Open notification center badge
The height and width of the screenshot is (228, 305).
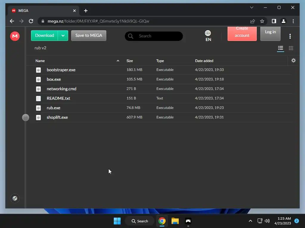(x=296, y=221)
